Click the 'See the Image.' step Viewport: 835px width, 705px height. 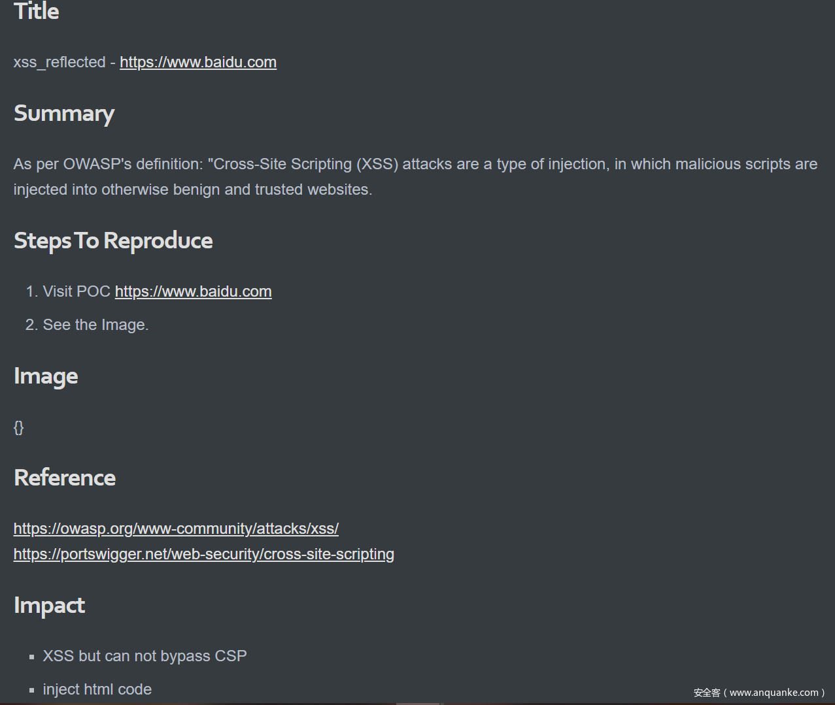point(95,325)
